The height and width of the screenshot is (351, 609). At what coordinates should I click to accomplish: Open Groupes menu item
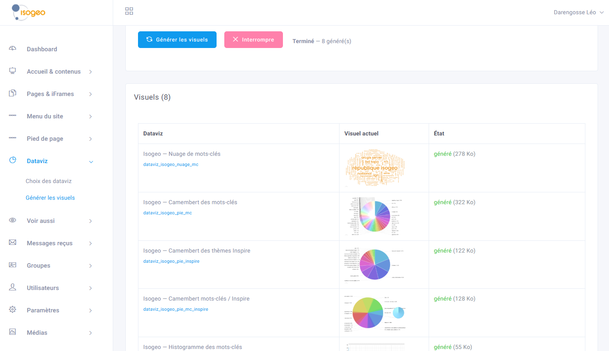[39, 266]
